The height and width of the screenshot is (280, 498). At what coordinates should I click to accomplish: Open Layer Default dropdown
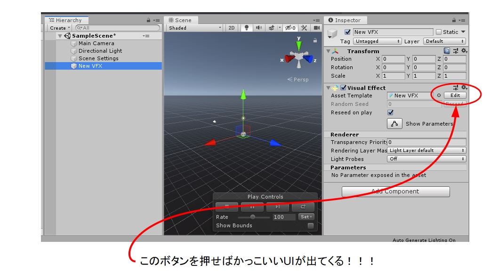pos(445,41)
